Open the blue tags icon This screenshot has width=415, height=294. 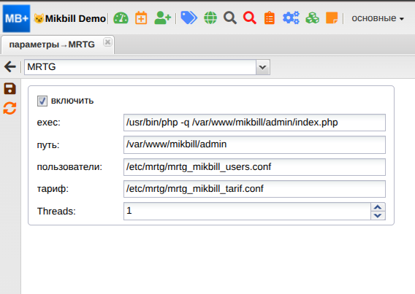[189, 18]
